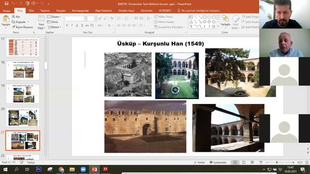Toggle right text alignment

[129, 25]
